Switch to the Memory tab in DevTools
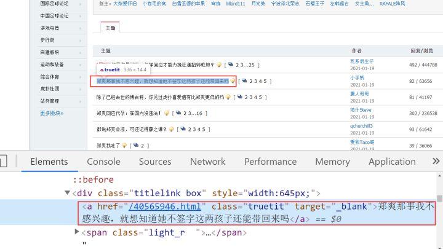 [332, 162]
